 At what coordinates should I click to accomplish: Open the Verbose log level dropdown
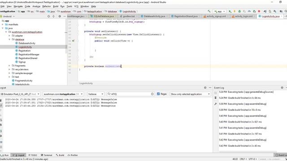pyautogui.click(x=96, y=94)
